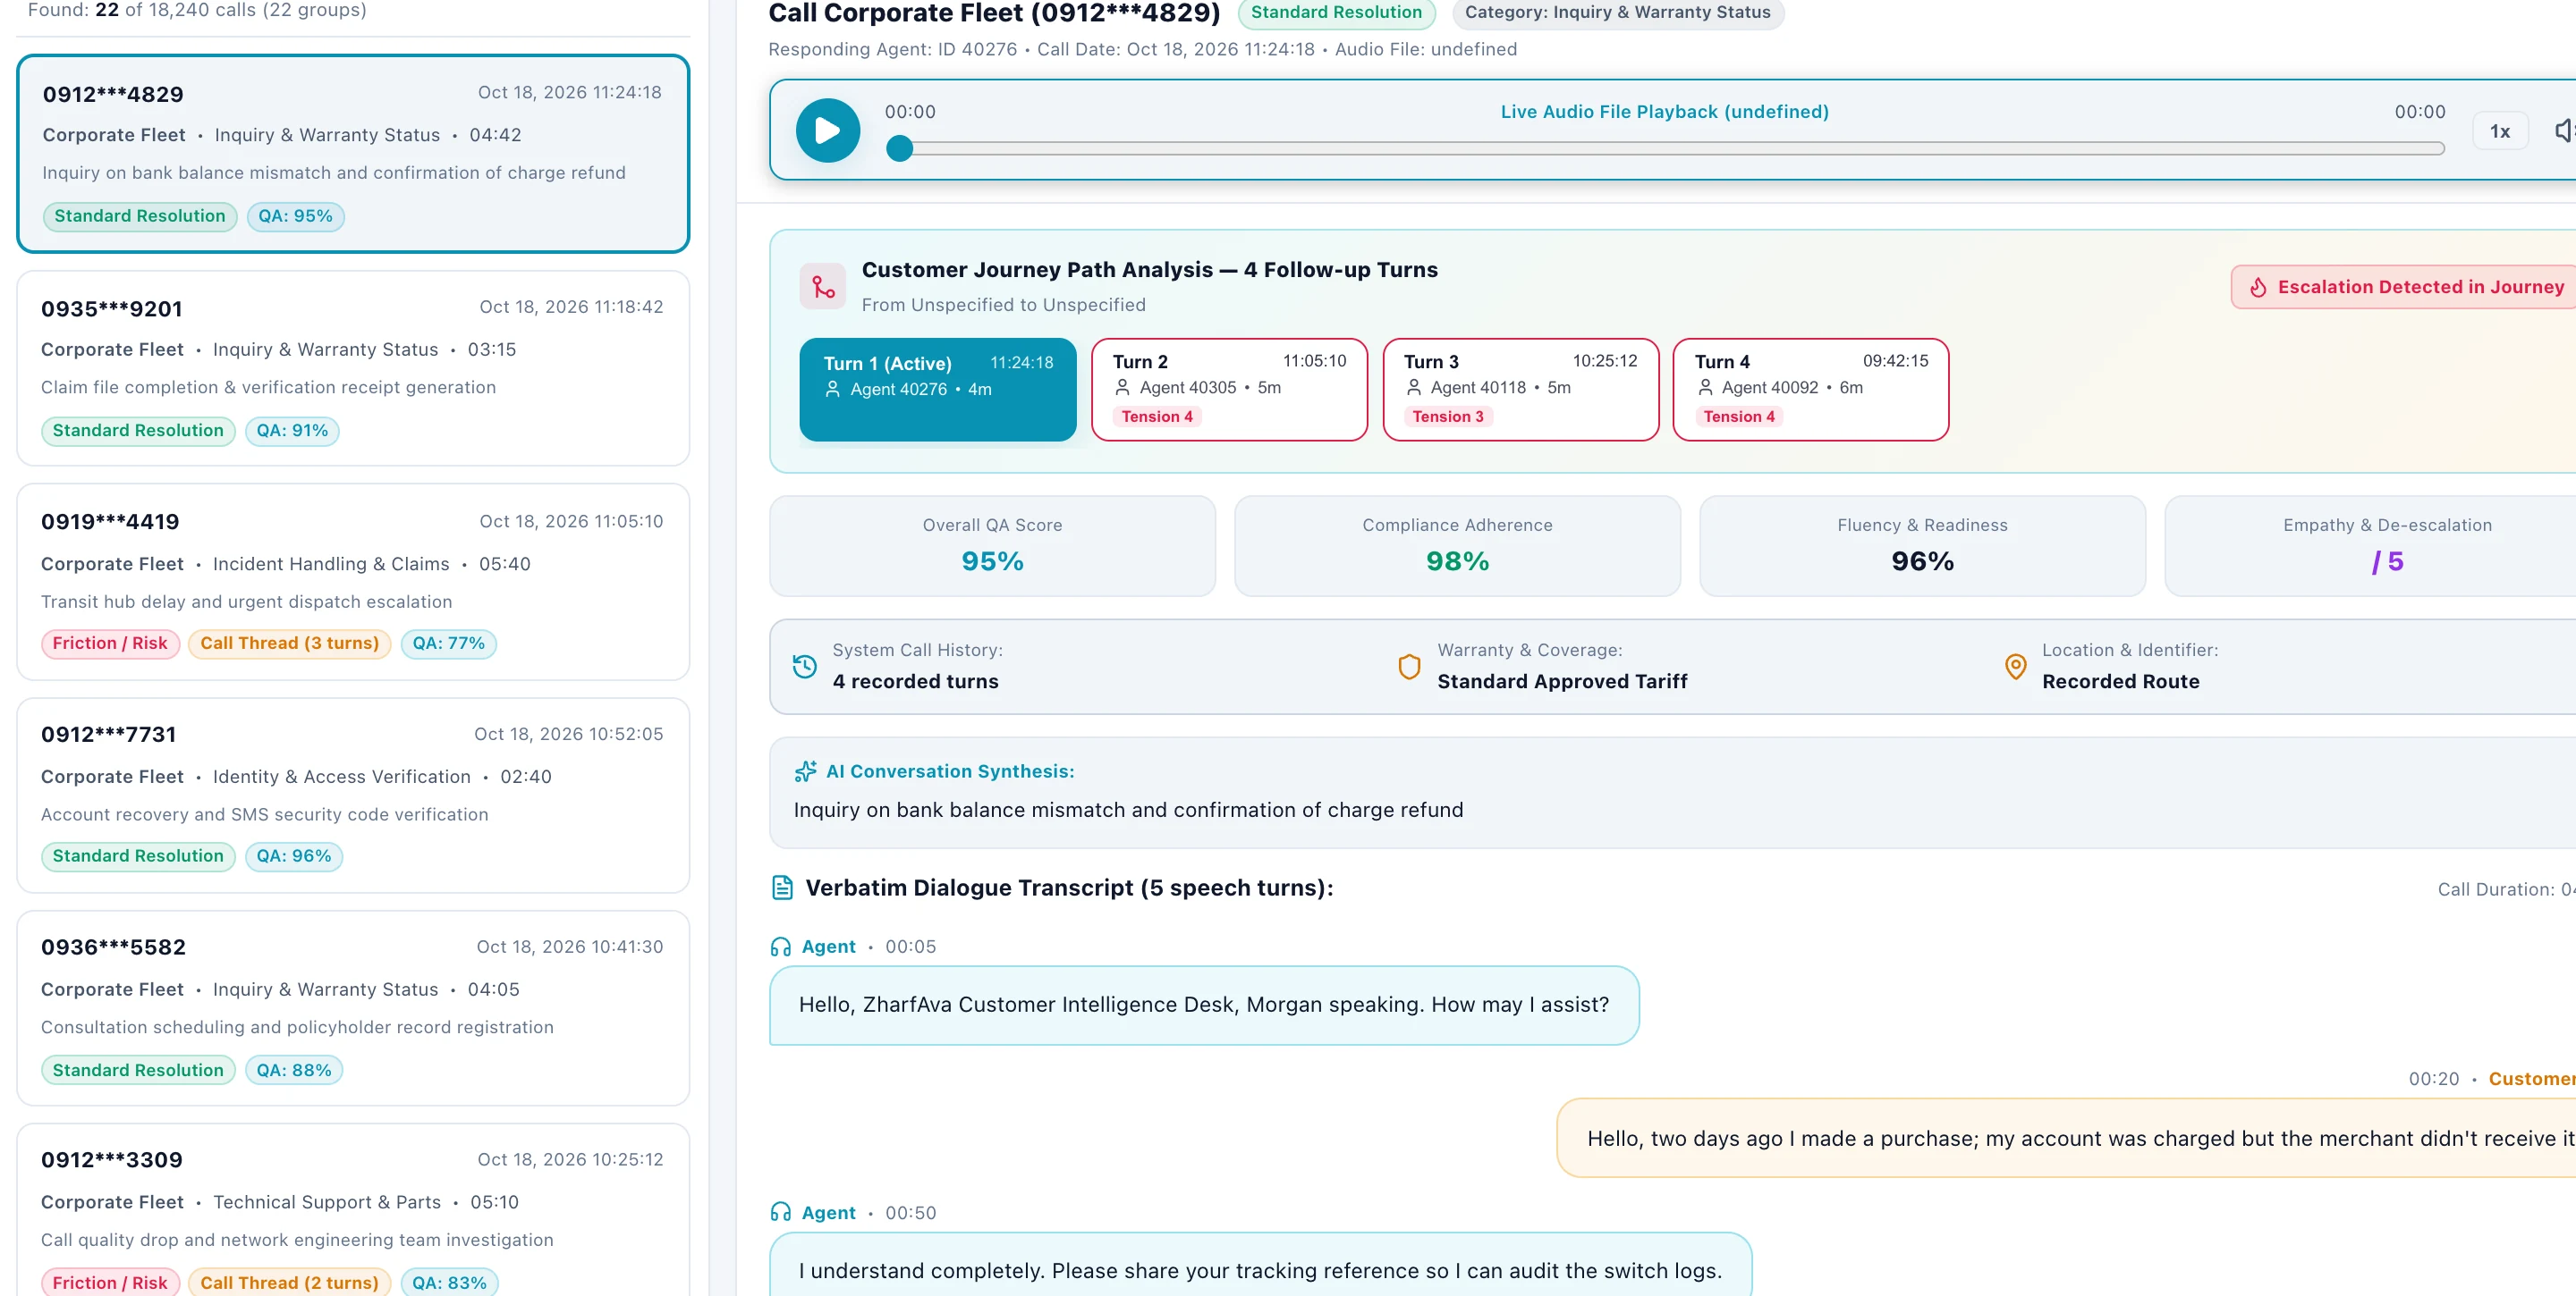Click Escalation Detected in Journey badge
Image resolution: width=2576 pixels, height=1296 pixels.
[2405, 288]
